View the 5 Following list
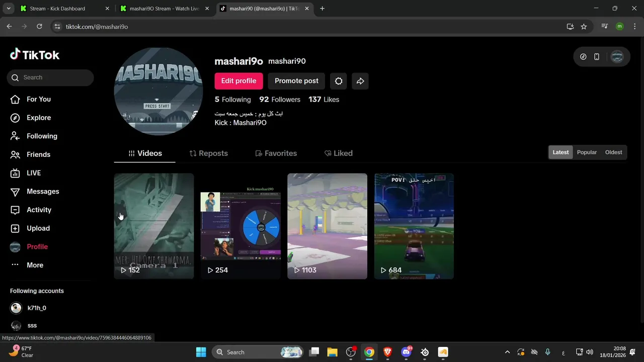 (x=232, y=100)
